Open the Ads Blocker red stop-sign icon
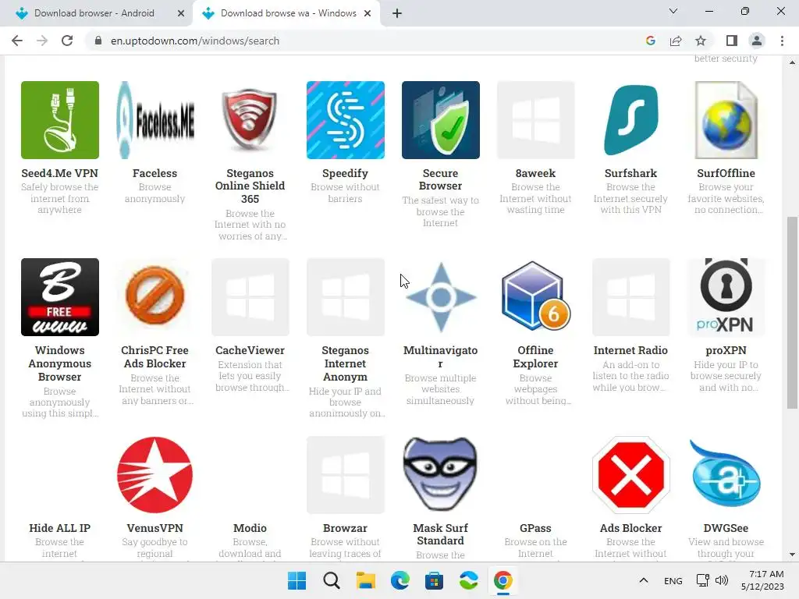This screenshot has height=599, width=799. [x=630, y=475]
